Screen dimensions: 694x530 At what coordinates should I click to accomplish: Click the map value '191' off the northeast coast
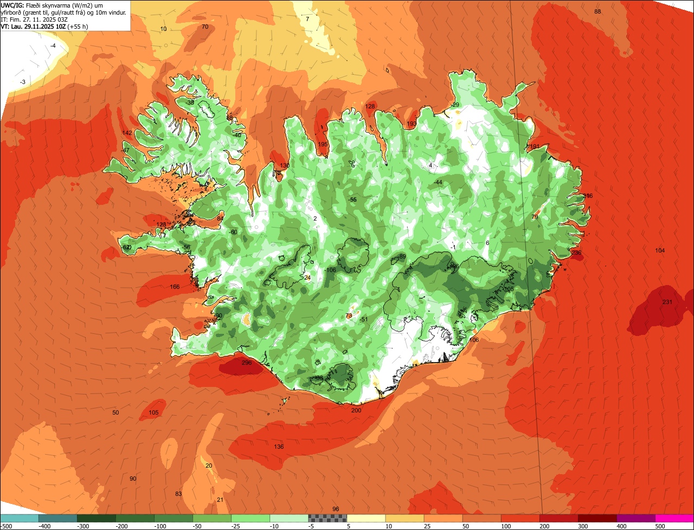pos(534,147)
